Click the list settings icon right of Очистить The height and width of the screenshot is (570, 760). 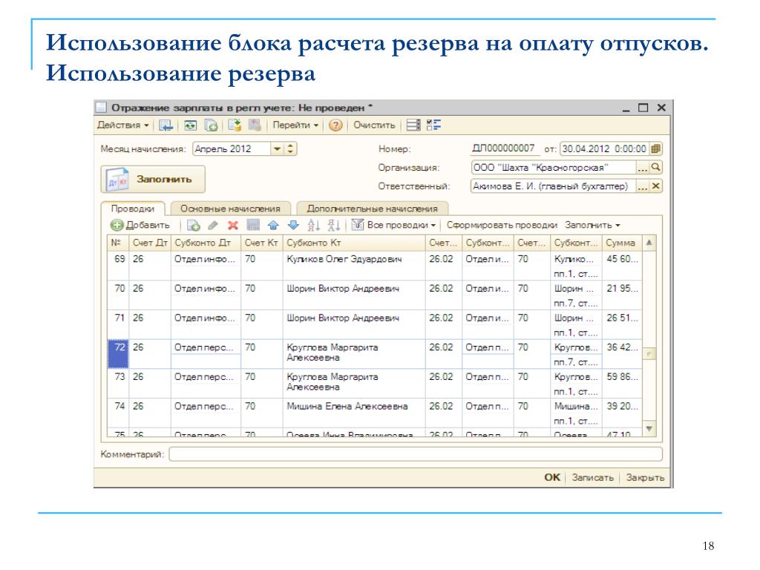413,125
